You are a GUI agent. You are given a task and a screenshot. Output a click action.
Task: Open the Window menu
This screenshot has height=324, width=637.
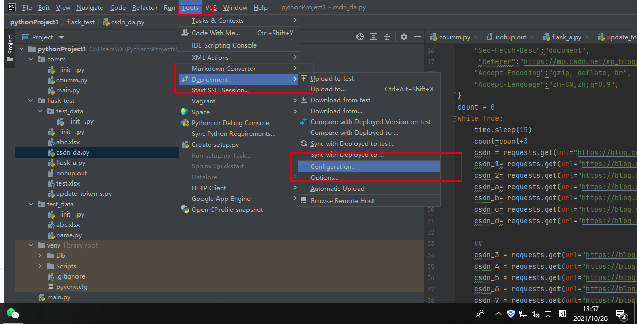[x=235, y=7]
